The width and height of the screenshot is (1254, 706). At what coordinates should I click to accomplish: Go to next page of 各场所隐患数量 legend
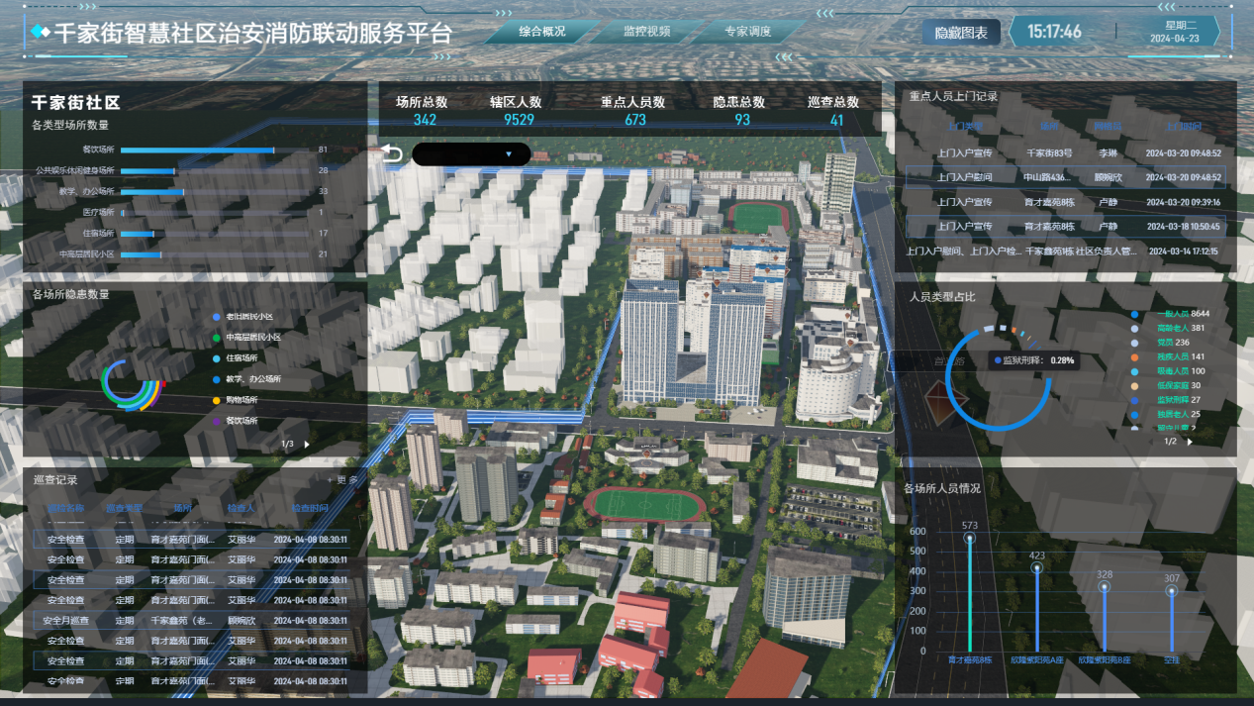(x=307, y=445)
